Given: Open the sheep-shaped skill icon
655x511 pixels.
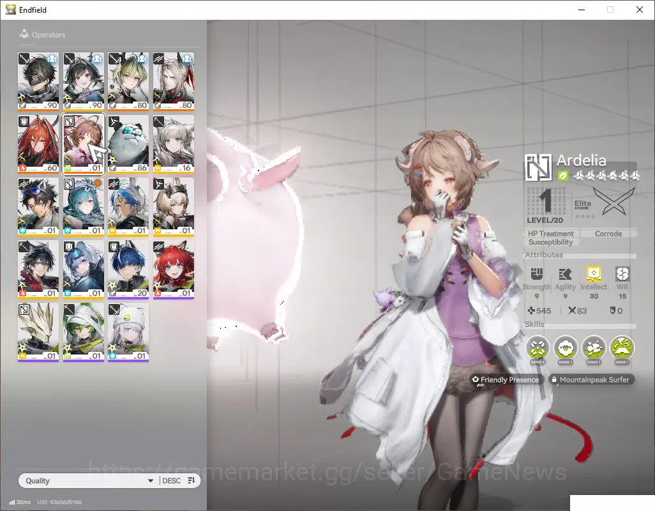Looking at the screenshot, I should [x=565, y=347].
